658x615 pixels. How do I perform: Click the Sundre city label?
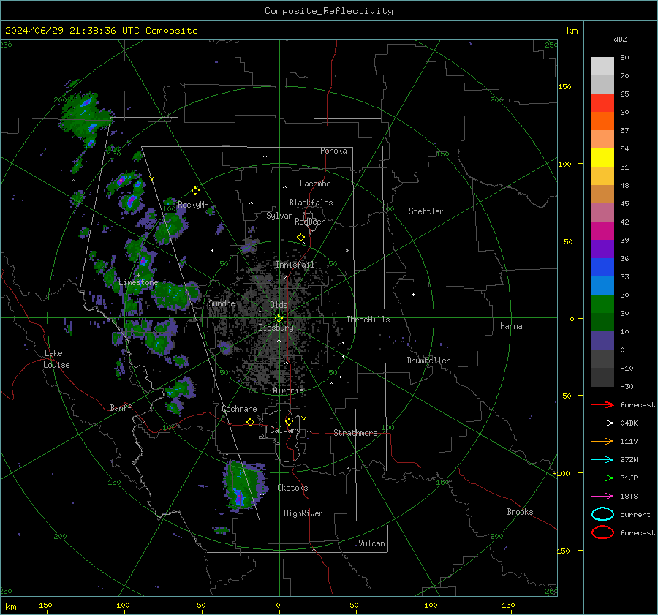tap(222, 303)
